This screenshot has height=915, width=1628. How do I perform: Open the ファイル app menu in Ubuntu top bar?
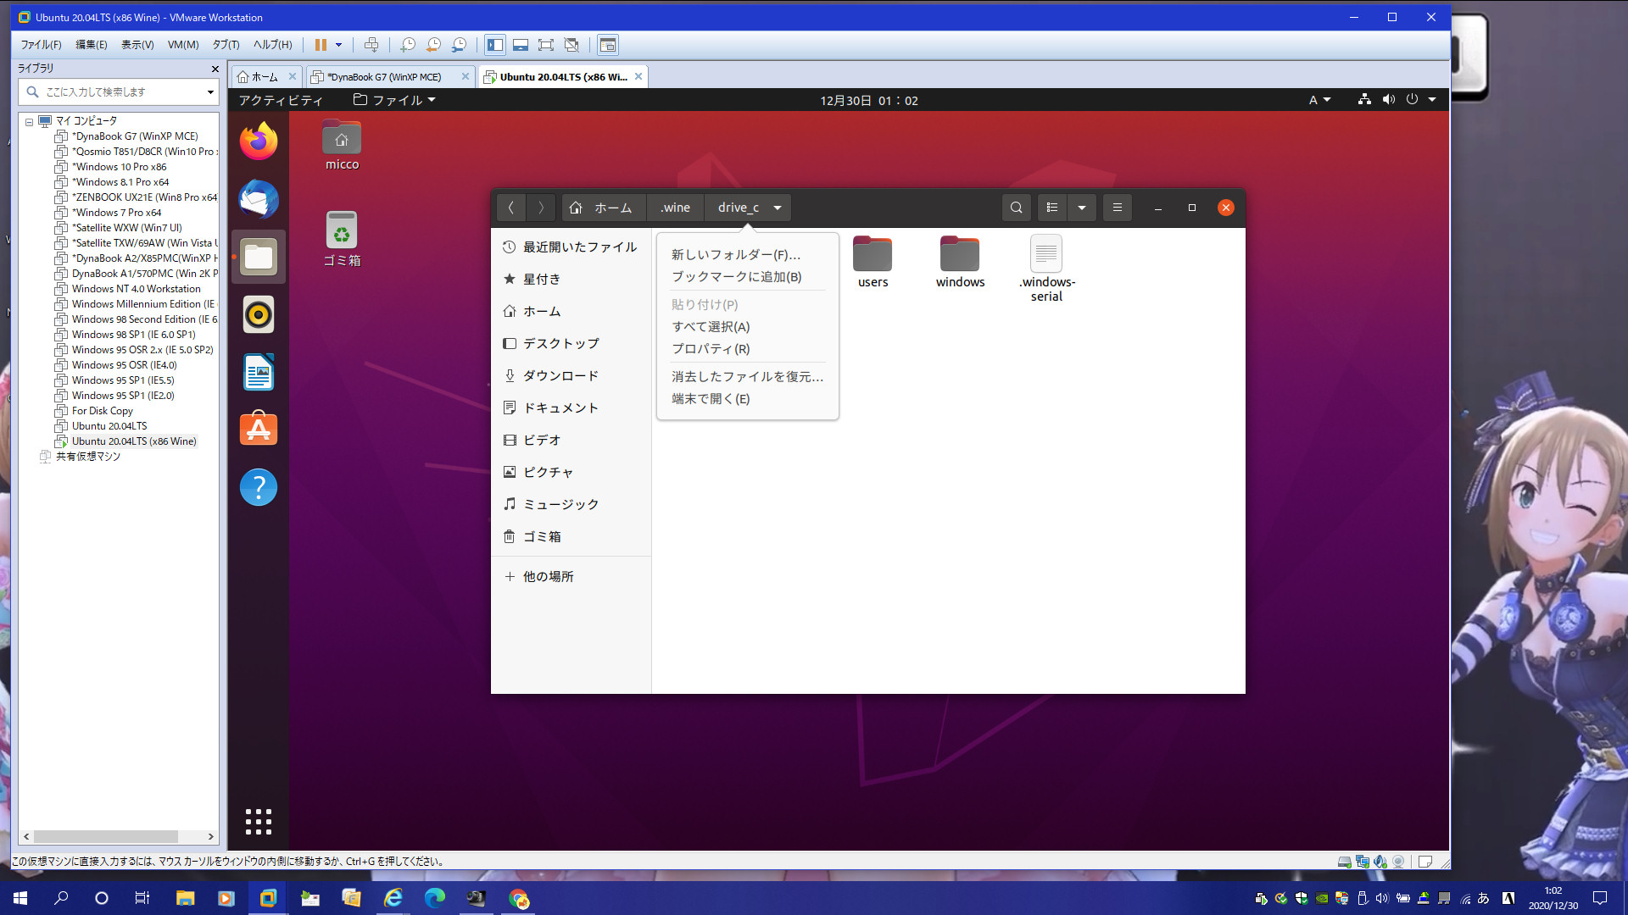pos(394,100)
